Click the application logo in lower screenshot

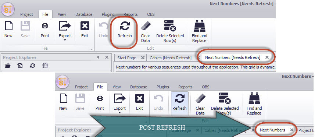[x=62, y=82]
